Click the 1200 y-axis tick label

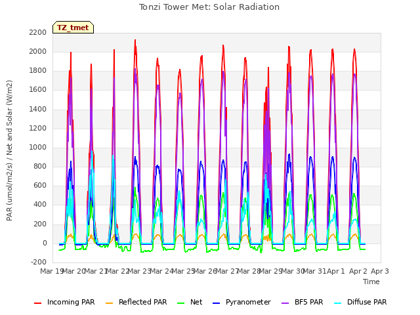pos(38,129)
